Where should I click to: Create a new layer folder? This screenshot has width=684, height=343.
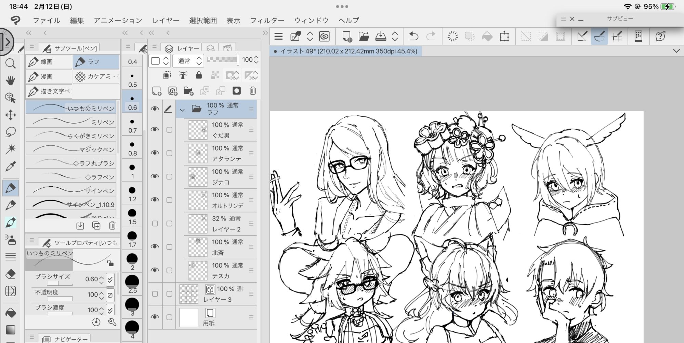188,91
